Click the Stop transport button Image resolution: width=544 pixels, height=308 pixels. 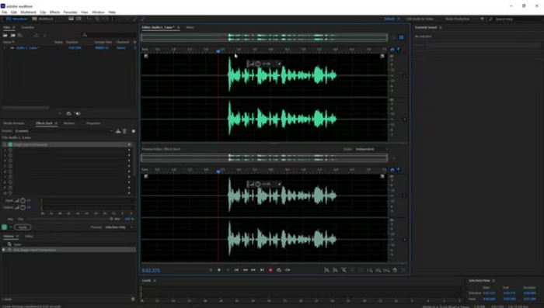coord(211,270)
